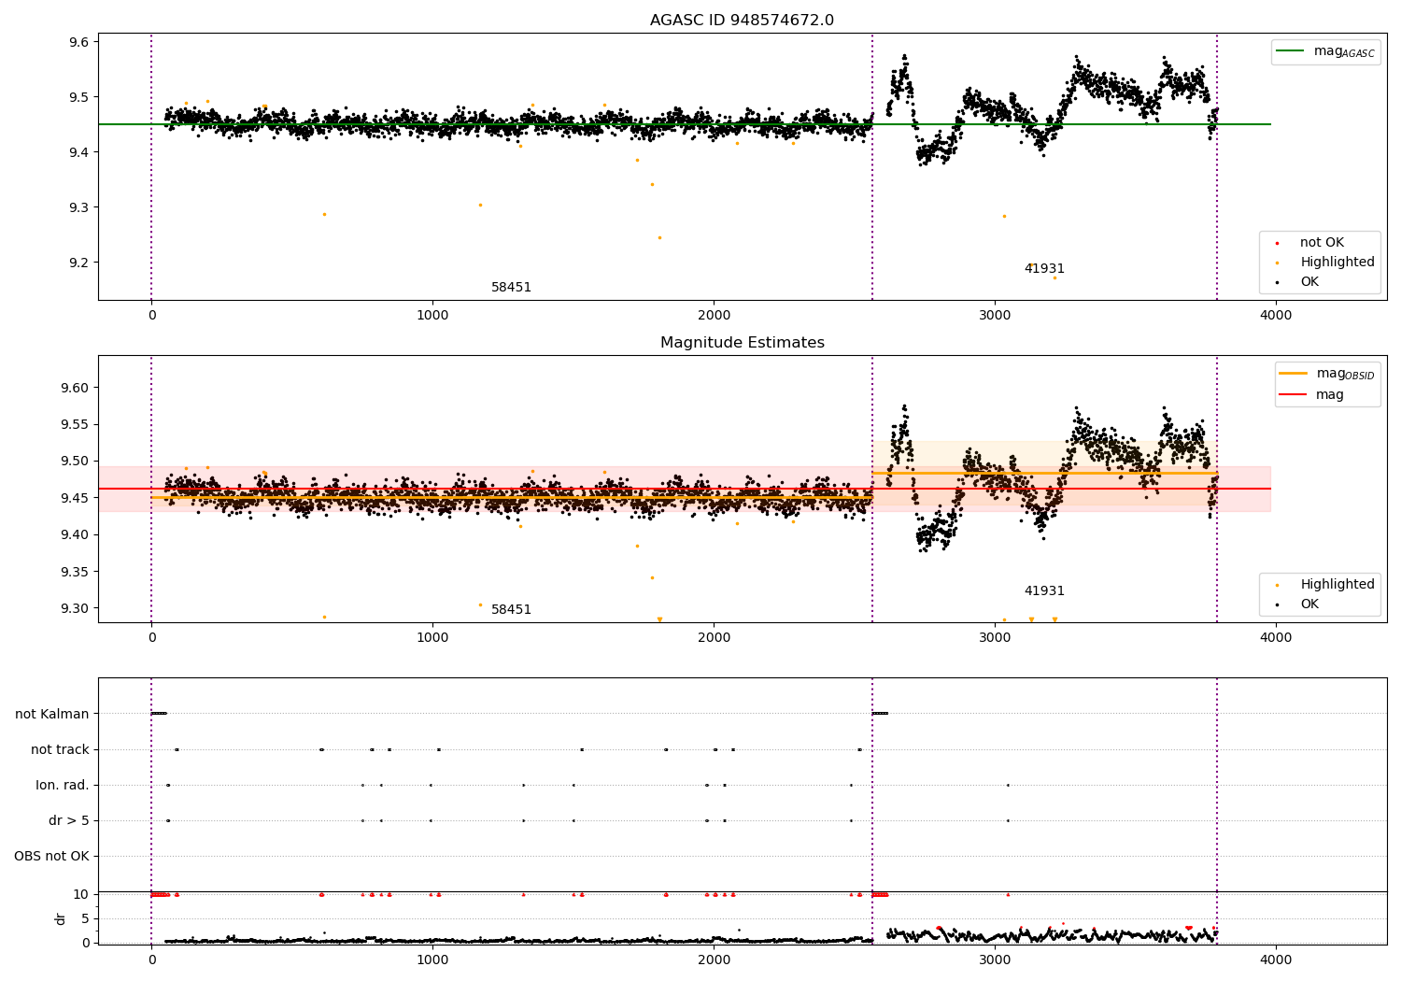Click the 'AGASC ID 948574672.0' plot title
Screen dimensions: 1401x981
[x=742, y=21]
